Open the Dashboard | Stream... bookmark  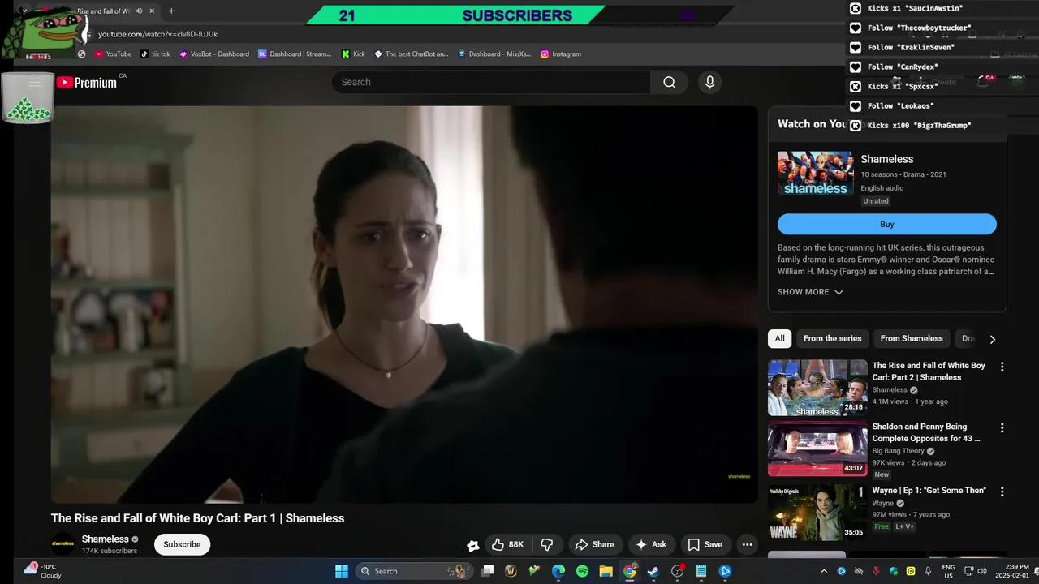coord(295,54)
